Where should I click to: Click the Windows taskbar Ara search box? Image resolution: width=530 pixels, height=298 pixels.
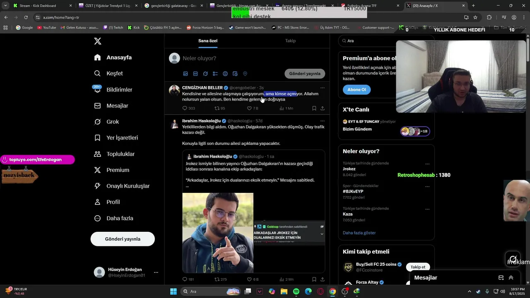coord(211,291)
